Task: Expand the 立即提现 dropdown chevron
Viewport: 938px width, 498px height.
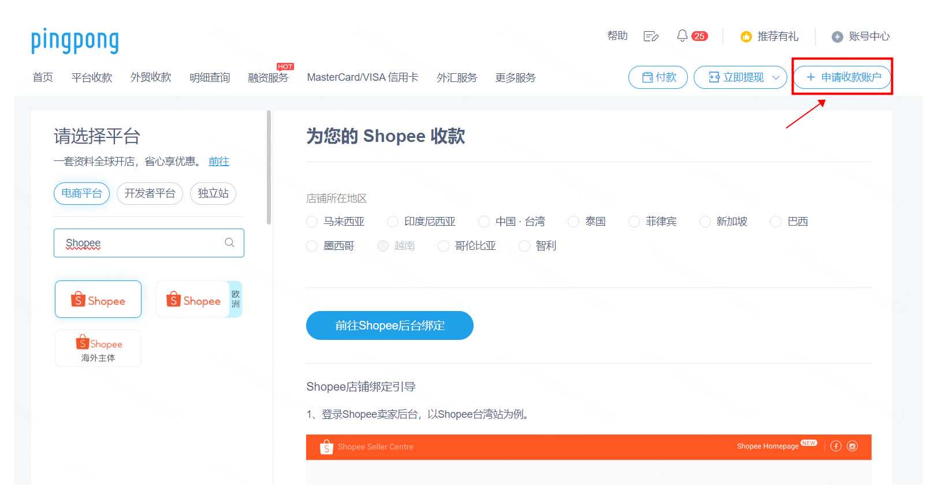Action: pyautogui.click(x=776, y=77)
